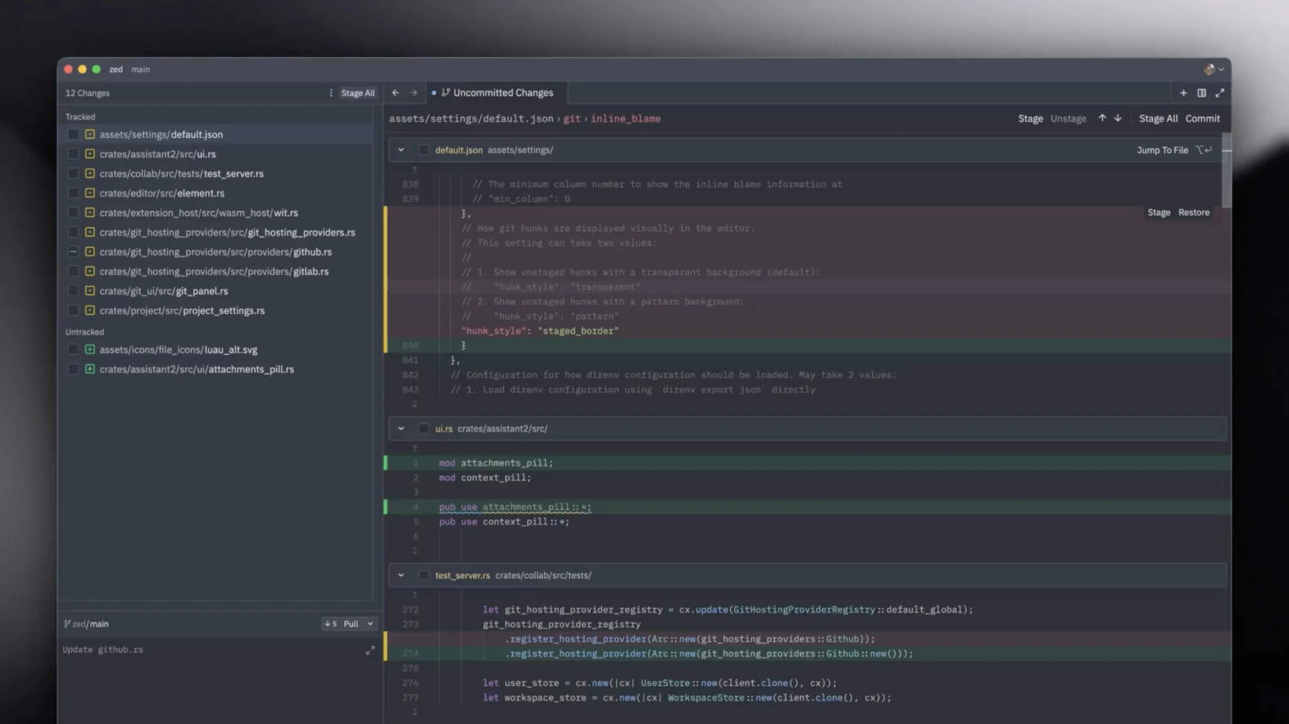The image size is (1289, 724).
Task: Split the editor pane with the split icon
Action: [x=1202, y=93]
